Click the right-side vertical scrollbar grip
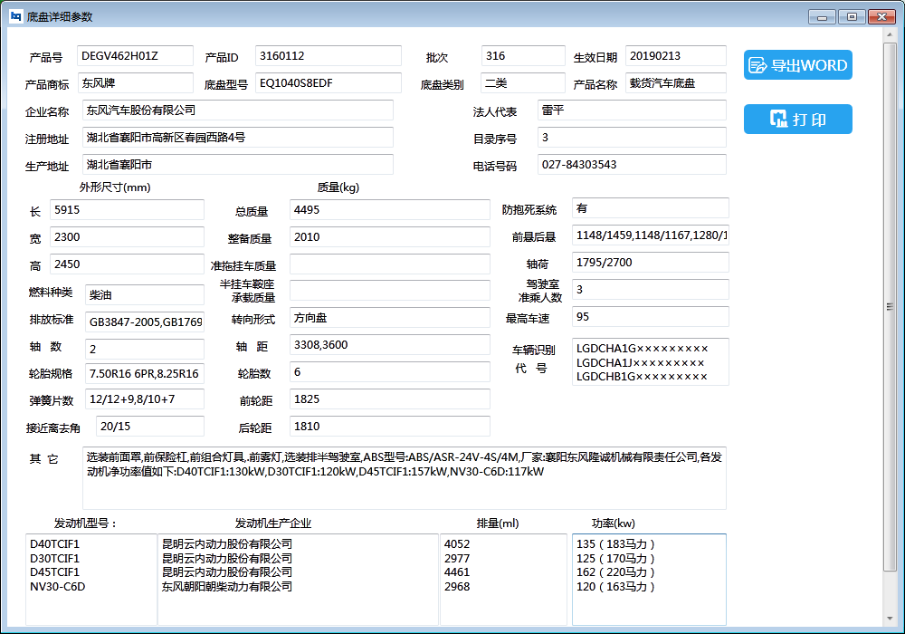Screen dimensions: 905x634 pos(890,305)
